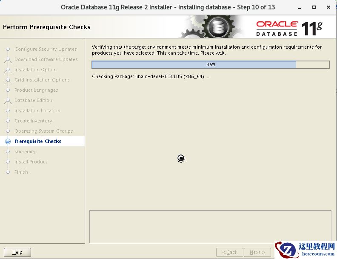Viewport: 337px width, 259px height.
Task: Click the empty details pane at bottom
Action: coord(210,227)
